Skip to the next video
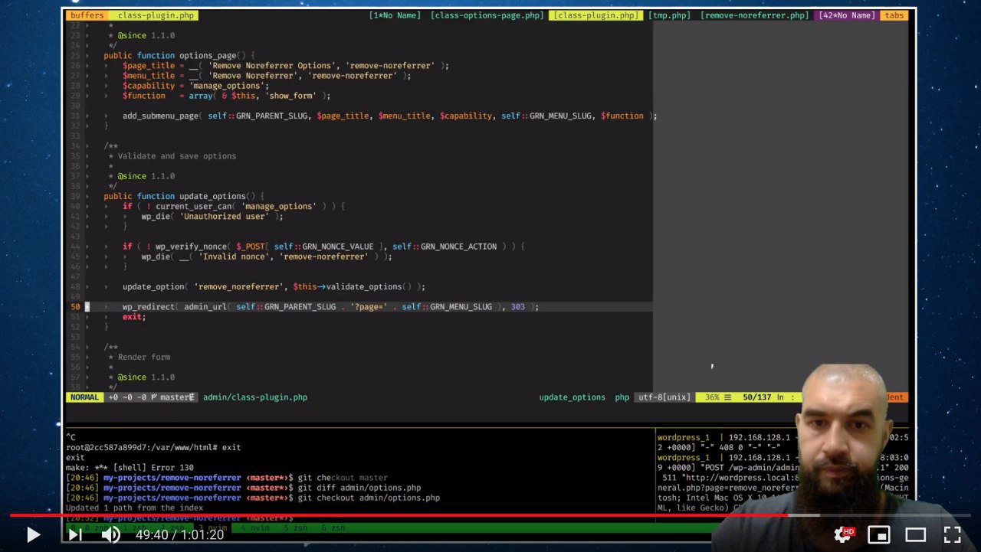 (75, 534)
